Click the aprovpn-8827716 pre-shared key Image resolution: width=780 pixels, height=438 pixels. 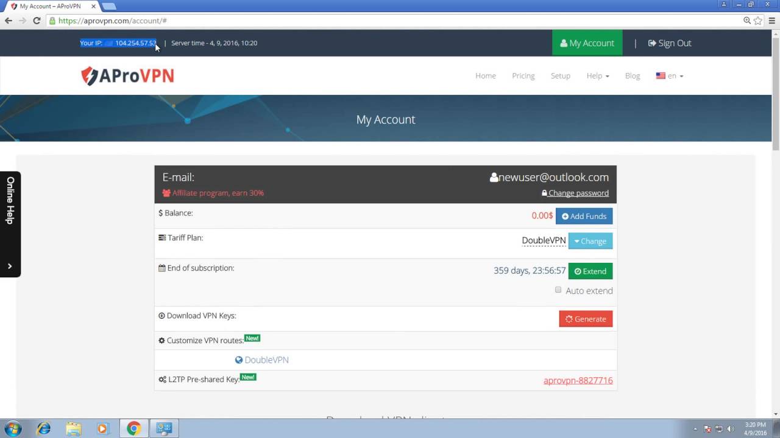578,381
